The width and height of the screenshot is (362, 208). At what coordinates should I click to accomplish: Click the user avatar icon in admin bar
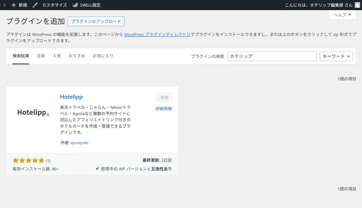point(357,5)
